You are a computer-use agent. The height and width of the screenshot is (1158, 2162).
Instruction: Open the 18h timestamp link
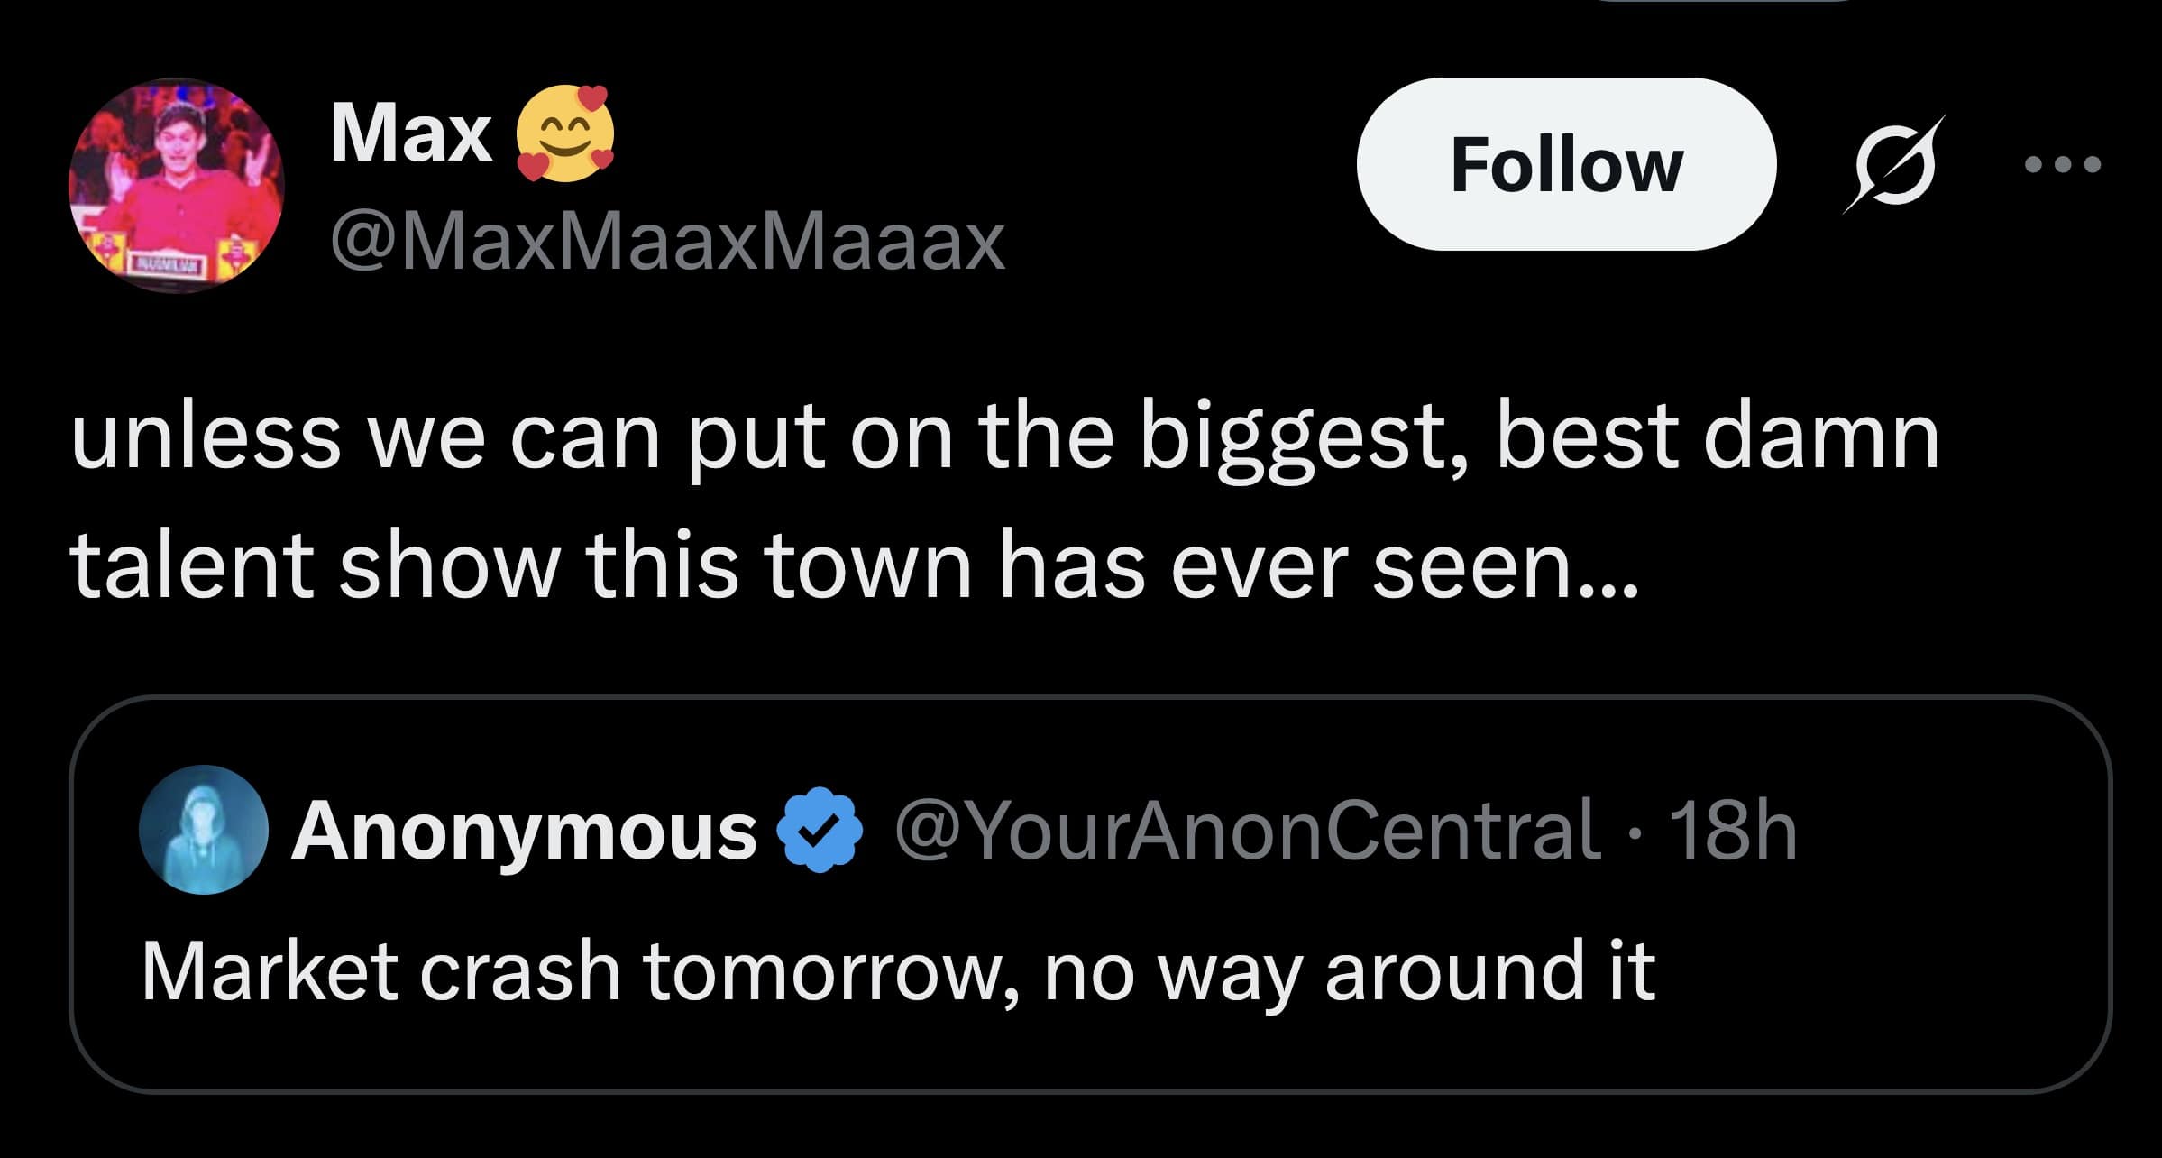(1732, 830)
